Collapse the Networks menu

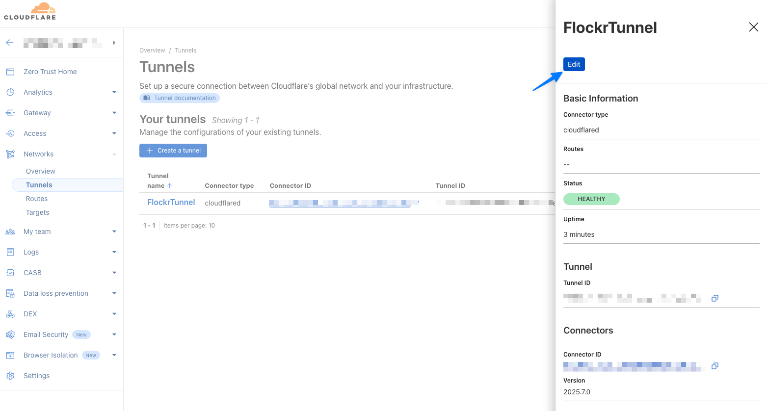pos(114,154)
